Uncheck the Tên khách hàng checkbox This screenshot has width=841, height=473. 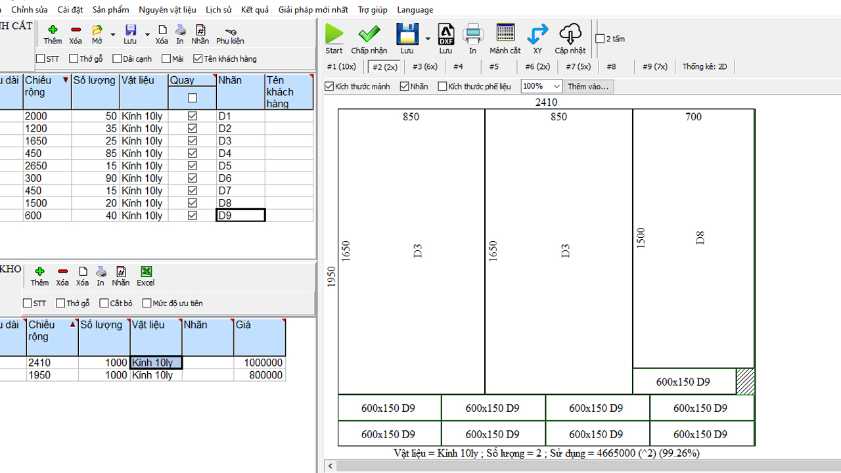pyautogui.click(x=198, y=59)
